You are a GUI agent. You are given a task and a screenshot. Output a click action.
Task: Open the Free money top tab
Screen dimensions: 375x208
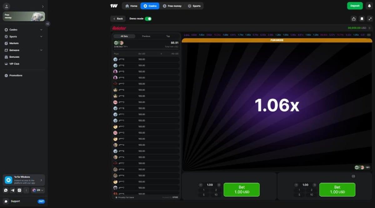click(x=172, y=6)
